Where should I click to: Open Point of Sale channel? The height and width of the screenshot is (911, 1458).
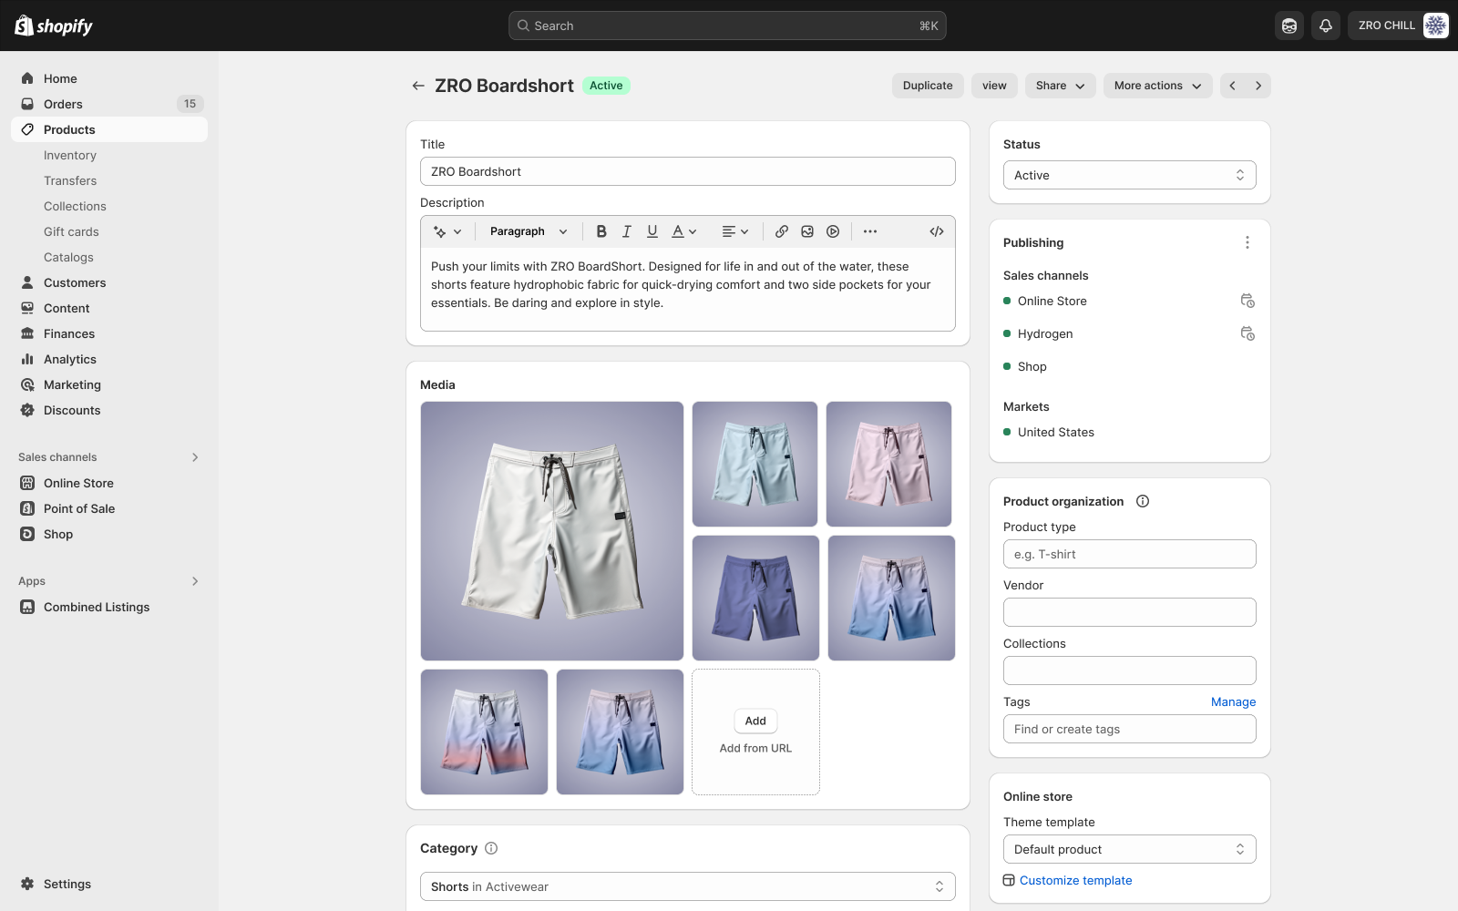point(109,508)
